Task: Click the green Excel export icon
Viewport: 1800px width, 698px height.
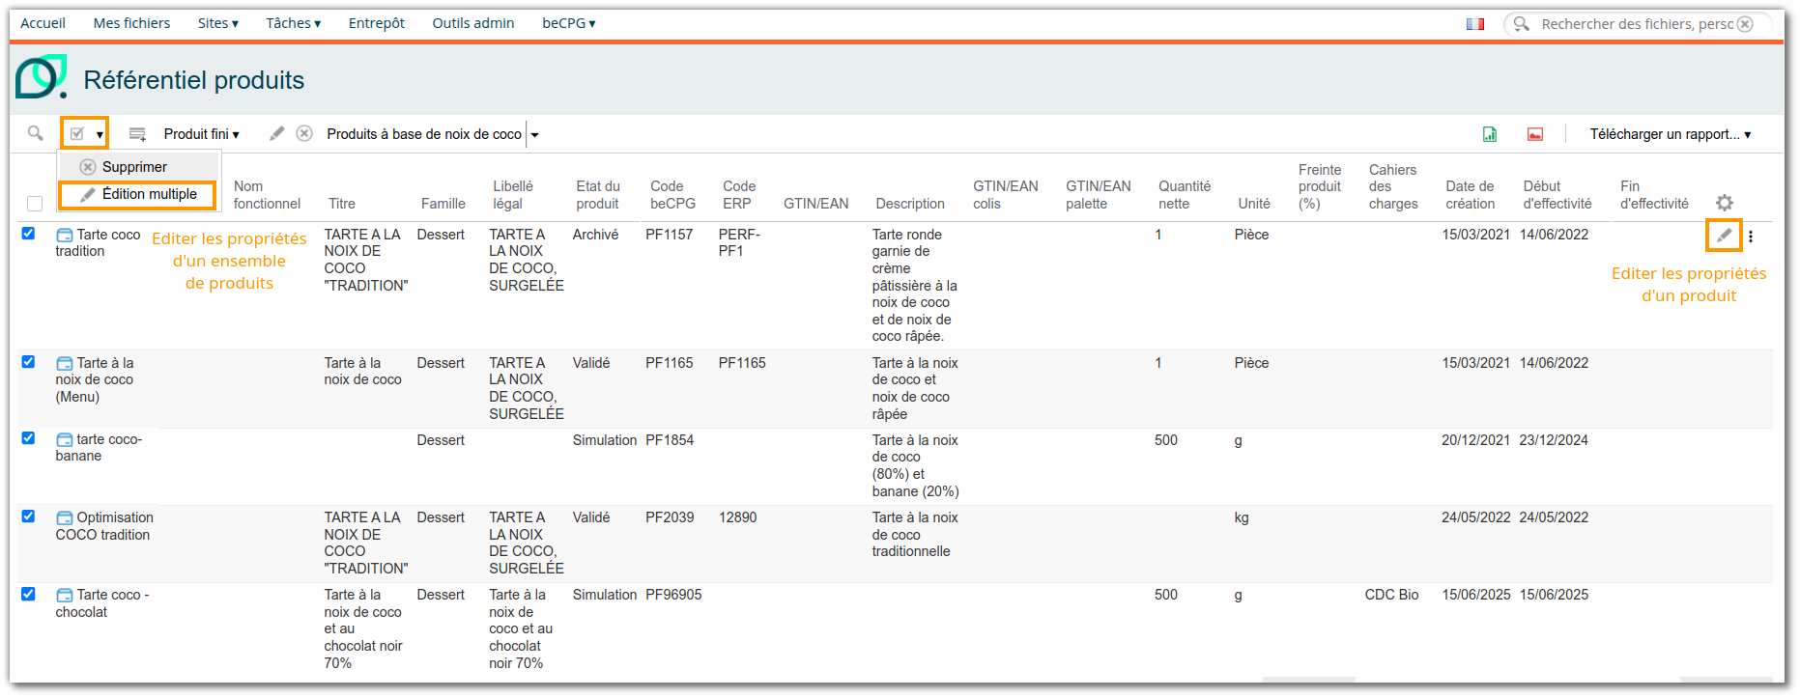Action: [x=1490, y=134]
